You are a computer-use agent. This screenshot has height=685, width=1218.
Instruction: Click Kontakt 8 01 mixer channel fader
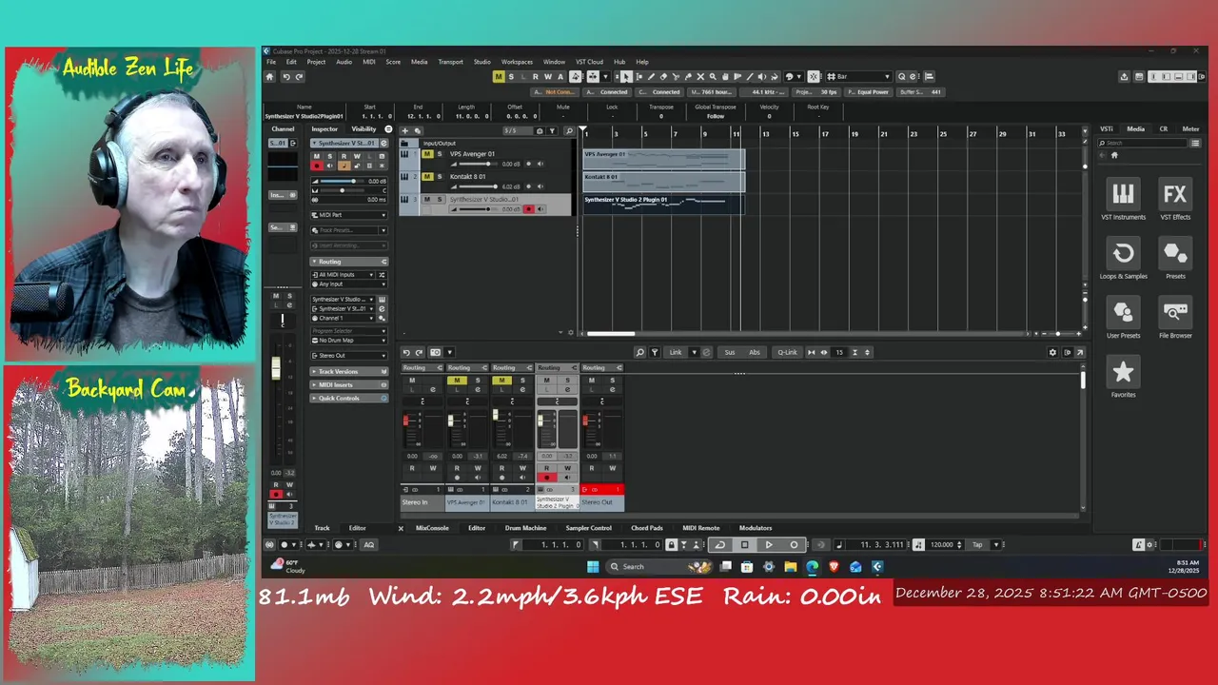[x=496, y=417]
